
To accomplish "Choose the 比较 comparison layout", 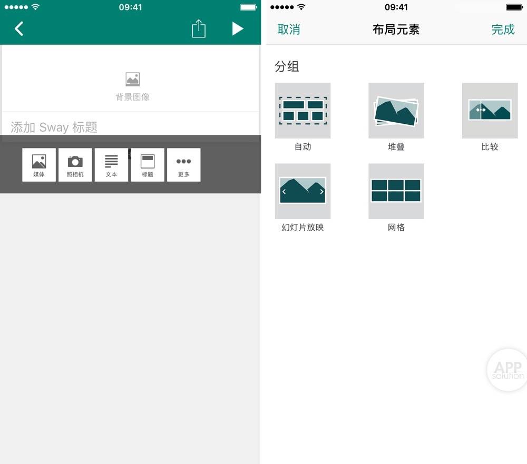I will pos(490,117).
